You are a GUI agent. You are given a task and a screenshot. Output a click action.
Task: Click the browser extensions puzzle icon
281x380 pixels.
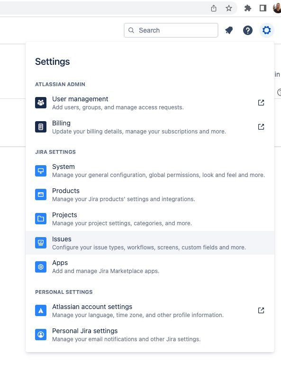[247, 8]
